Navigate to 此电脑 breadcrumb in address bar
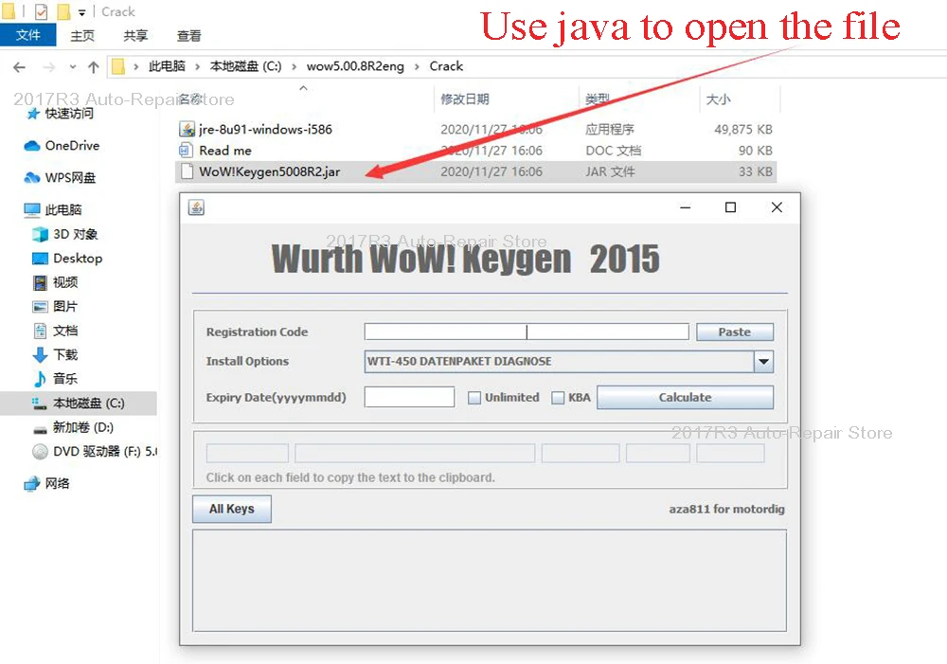Screen dimensions: 947x664 [x=167, y=66]
